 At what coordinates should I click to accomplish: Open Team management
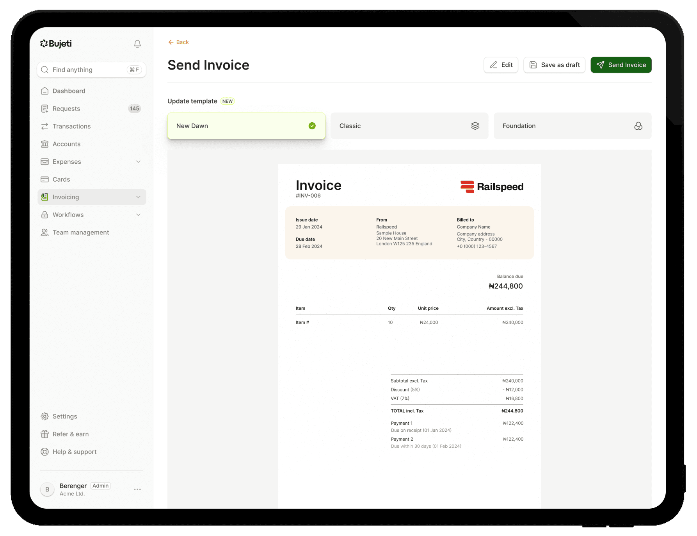coord(92,232)
